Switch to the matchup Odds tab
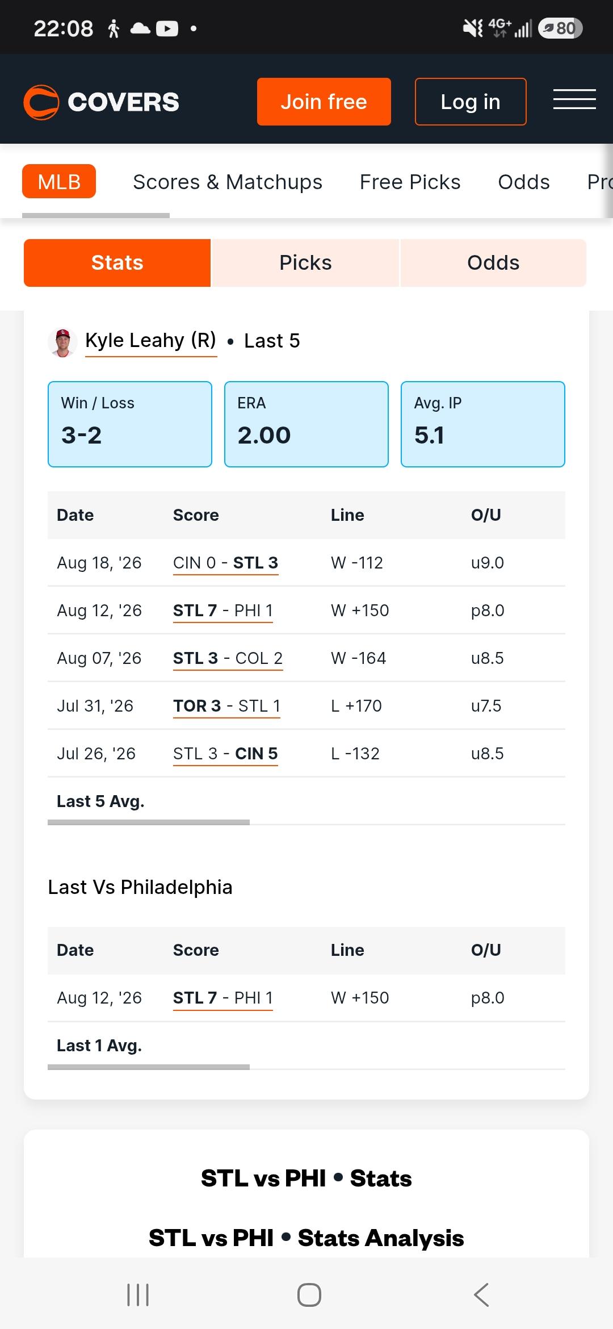 point(493,263)
